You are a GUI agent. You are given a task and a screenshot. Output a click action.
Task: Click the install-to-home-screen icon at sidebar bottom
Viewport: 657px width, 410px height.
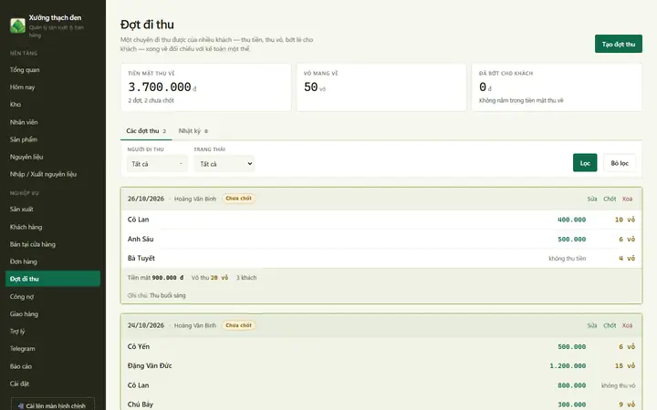click(21, 405)
